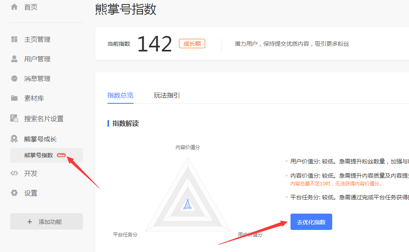
Task: Click the blue triangle in radar chart
Action: pyautogui.click(x=187, y=205)
